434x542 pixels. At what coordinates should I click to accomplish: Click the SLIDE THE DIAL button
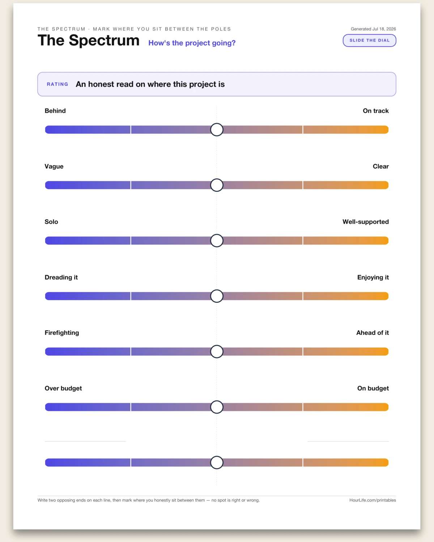click(369, 40)
